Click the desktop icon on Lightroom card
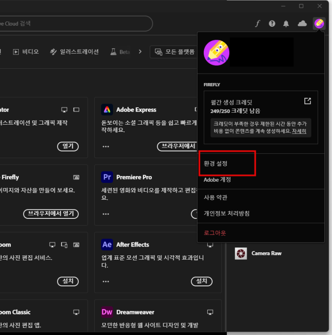The height and width of the screenshot is (335, 332). pos(52,245)
